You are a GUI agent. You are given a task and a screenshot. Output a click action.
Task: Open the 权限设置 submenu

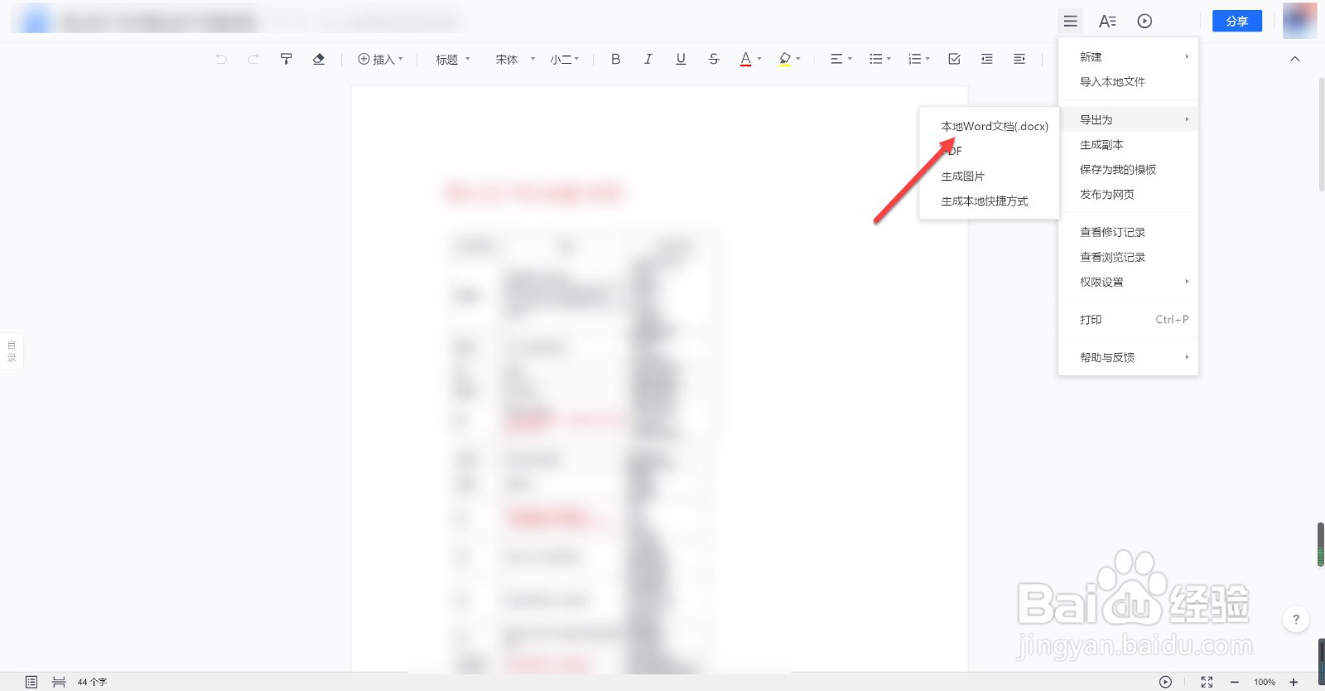pyautogui.click(x=1128, y=282)
